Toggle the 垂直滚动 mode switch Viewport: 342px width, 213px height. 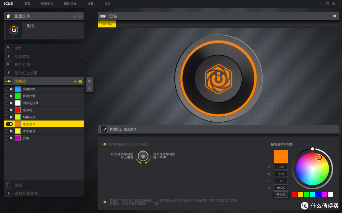coord(9,124)
